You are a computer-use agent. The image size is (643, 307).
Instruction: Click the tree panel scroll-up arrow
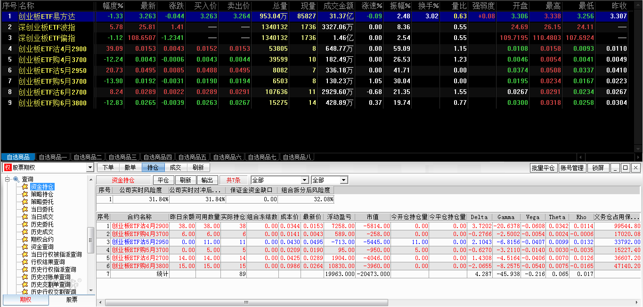pos(91,179)
